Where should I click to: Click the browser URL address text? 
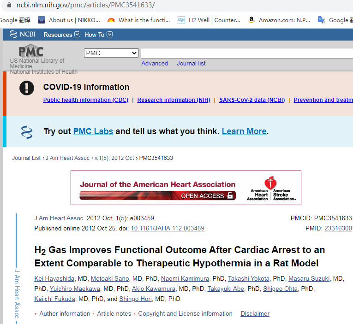point(85,5)
